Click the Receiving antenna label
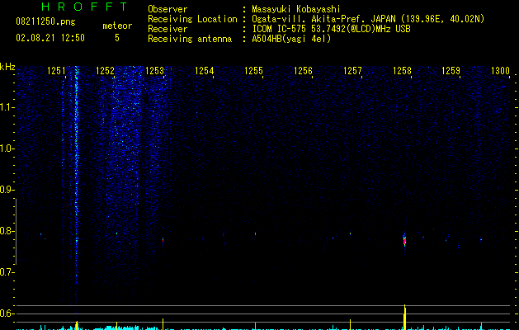This screenshot has height=330, width=519. coord(190,39)
